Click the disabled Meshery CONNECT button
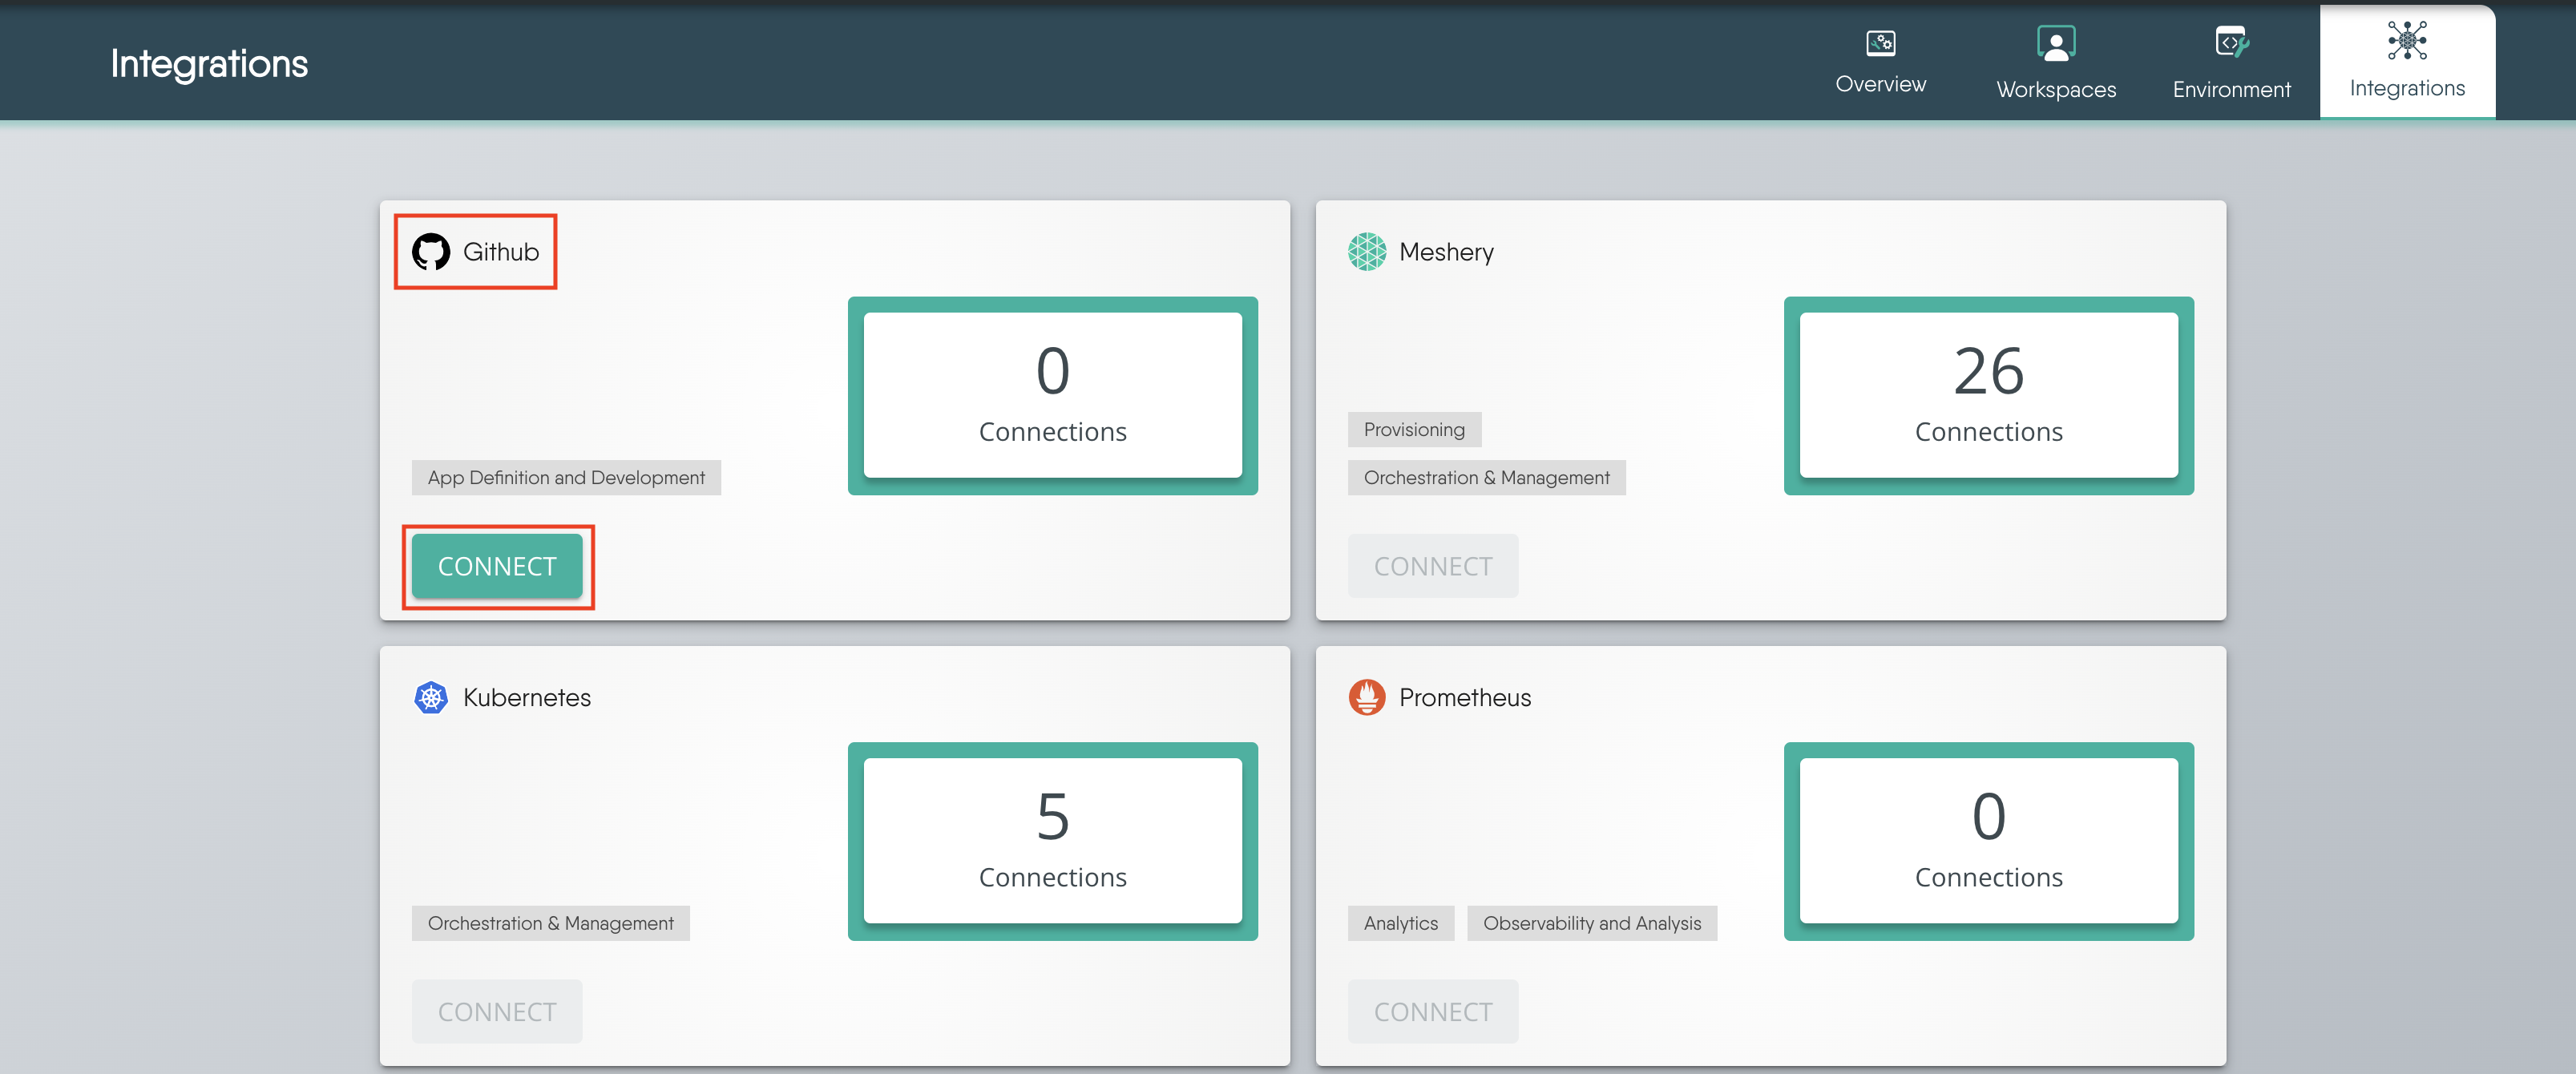 click(1433, 566)
